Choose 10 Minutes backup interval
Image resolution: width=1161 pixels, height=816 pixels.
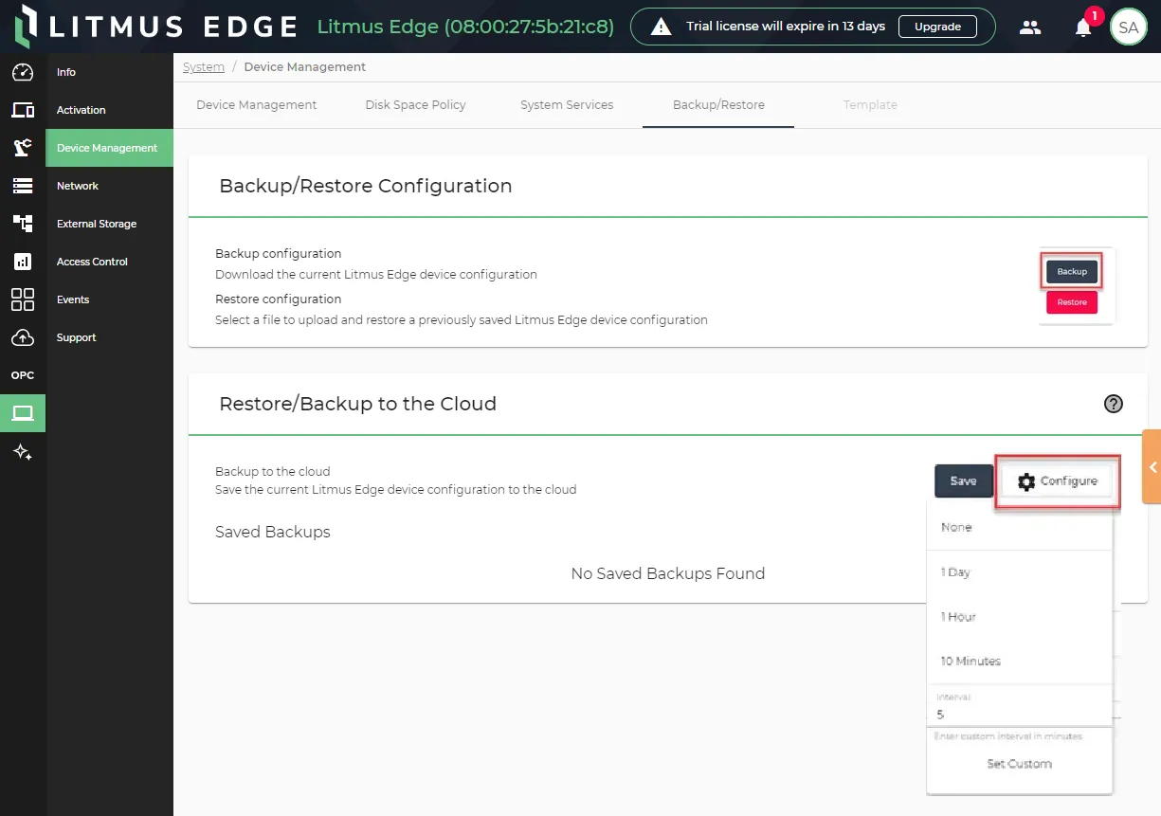[1019, 662]
